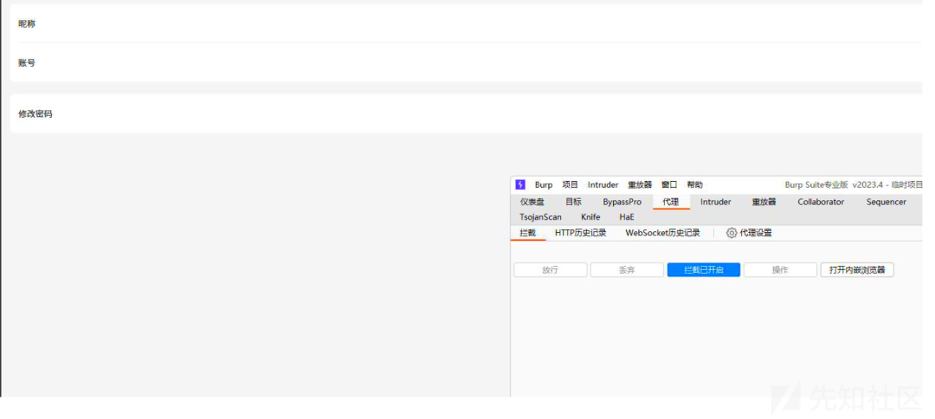
Task: View the WebSocket历史记录 sub-tab
Action: (662, 233)
